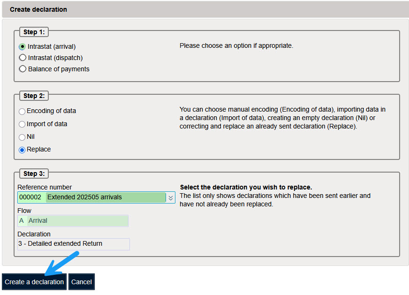
Task: Click the Declaration field with Detailed extended Return
Action: pyautogui.click(x=73, y=244)
